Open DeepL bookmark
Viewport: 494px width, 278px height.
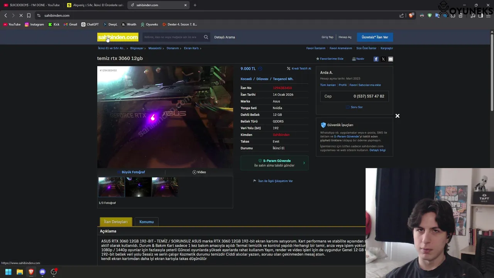(x=110, y=24)
